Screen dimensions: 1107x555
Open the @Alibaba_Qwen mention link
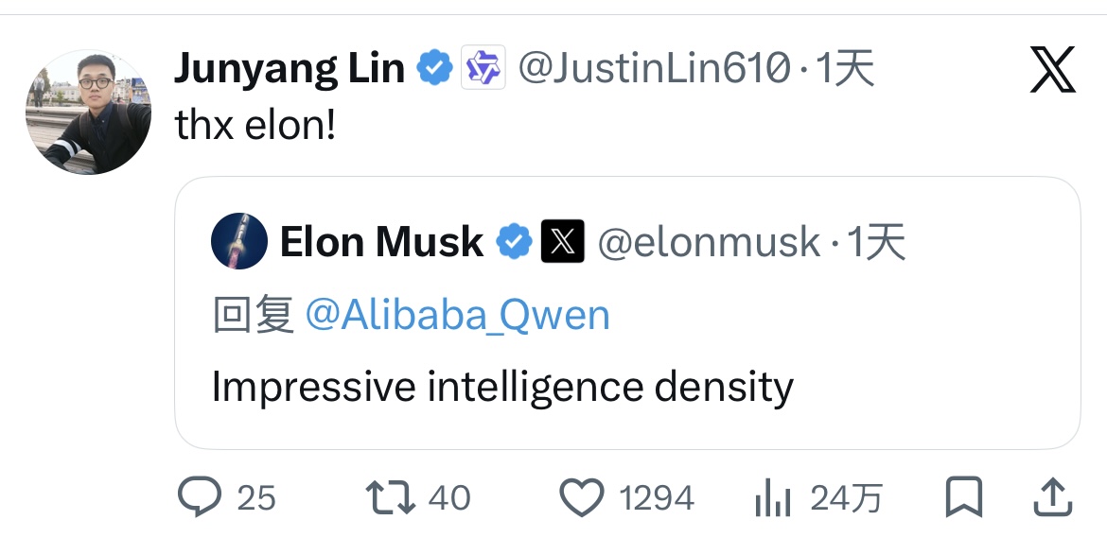(458, 315)
